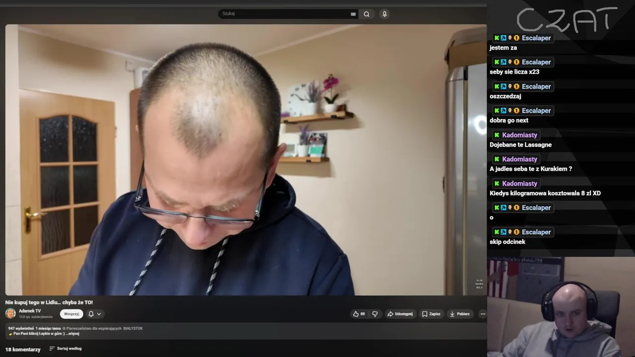Toggle the notification bell for Adamek TV

coord(91,314)
